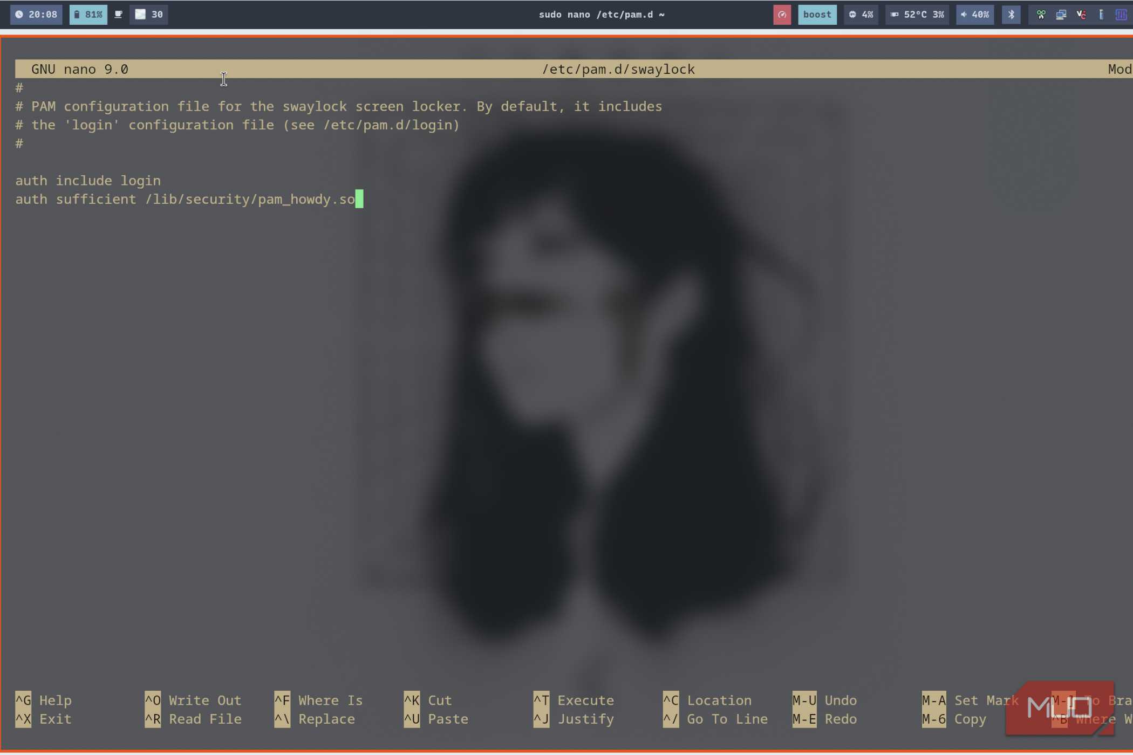This screenshot has width=1133, height=755.
Task: Open the Bluetooth status icon
Action: pyautogui.click(x=1011, y=15)
